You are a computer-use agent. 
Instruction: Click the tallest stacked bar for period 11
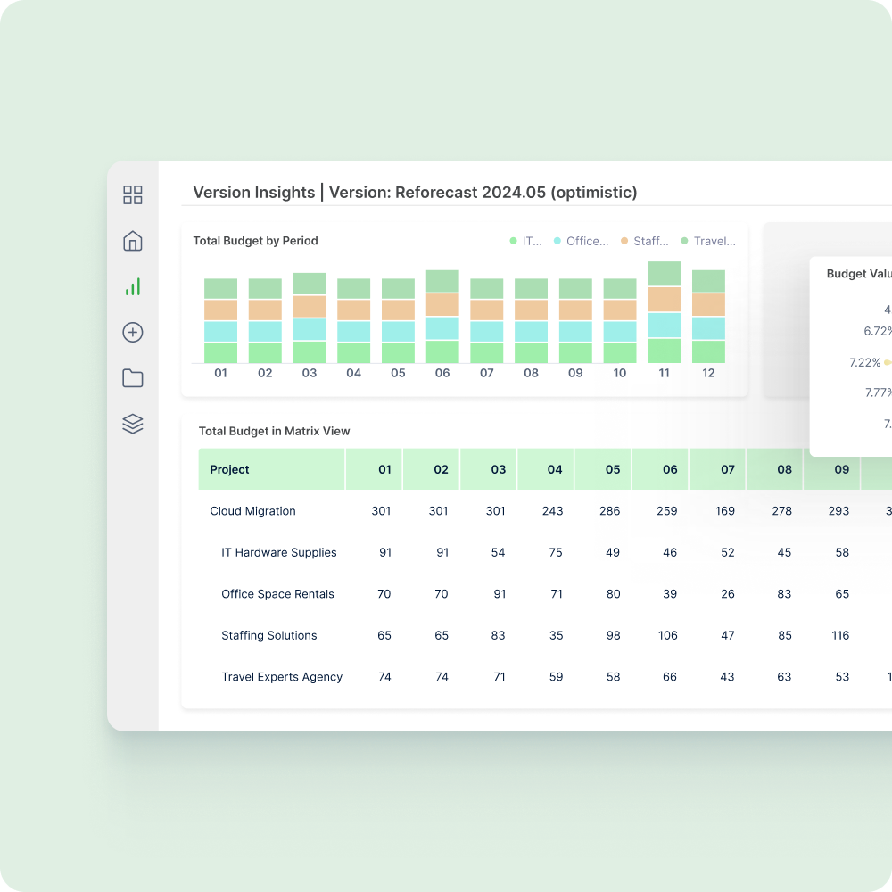coord(664,312)
